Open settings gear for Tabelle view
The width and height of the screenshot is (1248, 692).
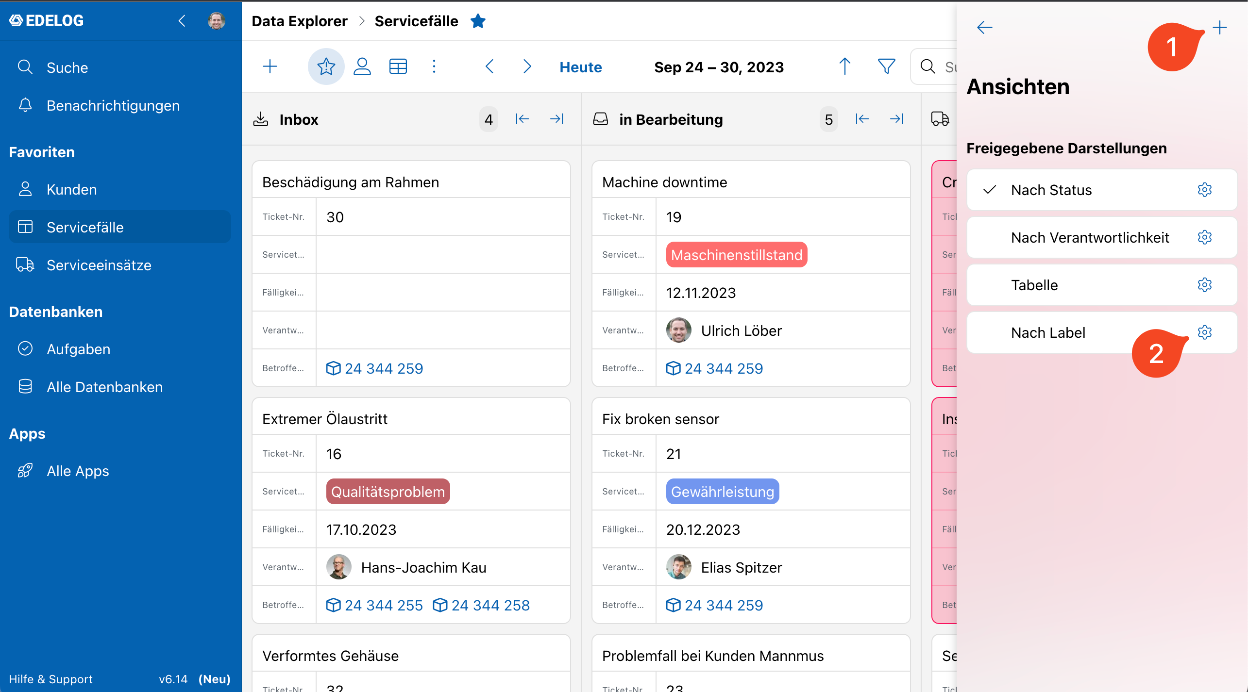[x=1205, y=285]
